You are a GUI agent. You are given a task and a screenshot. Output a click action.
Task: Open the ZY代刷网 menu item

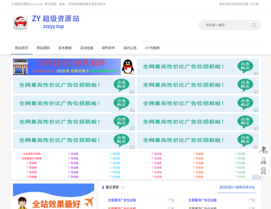click(x=152, y=48)
